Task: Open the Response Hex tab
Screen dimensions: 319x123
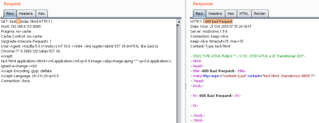Action: click(x=231, y=14)
